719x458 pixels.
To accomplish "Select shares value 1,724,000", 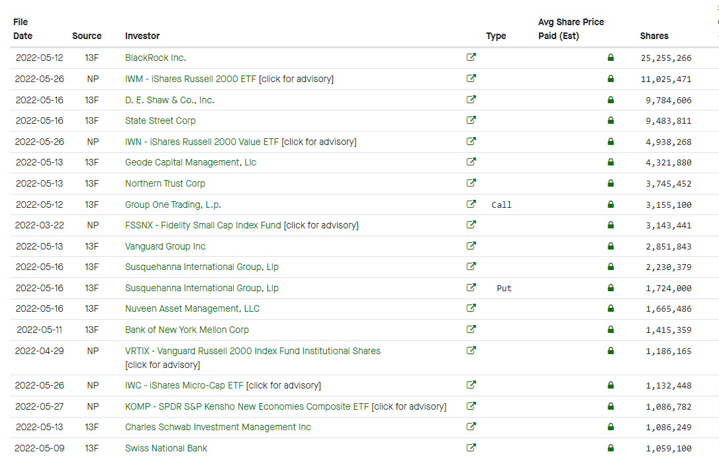I will pyautogui.click(x=669, y=288).
